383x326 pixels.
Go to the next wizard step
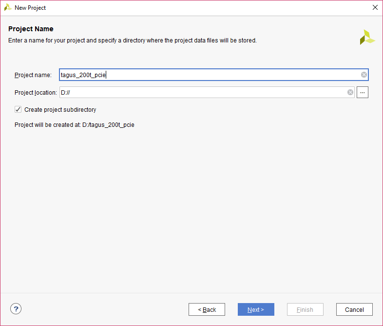point(256,309)
